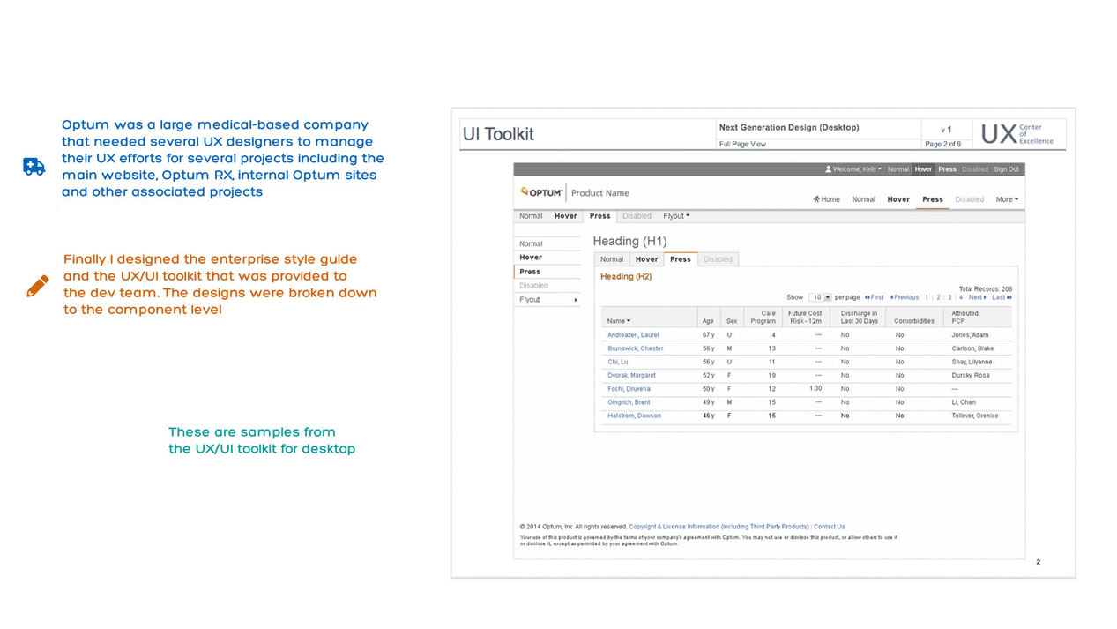
Task: Jump to First page of records
Action: [x=875, y=297]
